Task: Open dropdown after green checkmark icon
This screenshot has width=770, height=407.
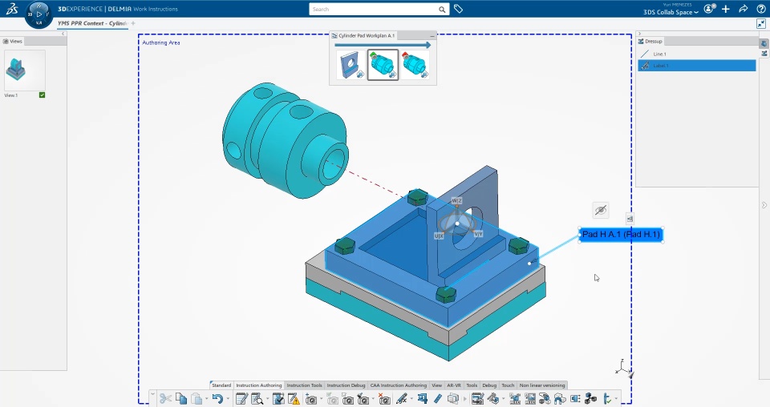Action: click(x=616, y=399)
